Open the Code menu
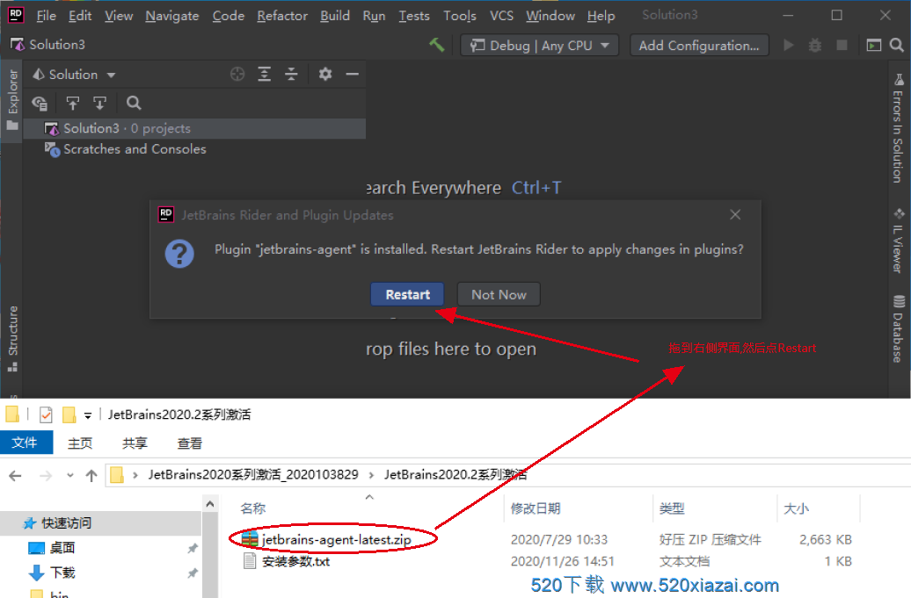This screenshot has width=911, height=598. (229, 16)
